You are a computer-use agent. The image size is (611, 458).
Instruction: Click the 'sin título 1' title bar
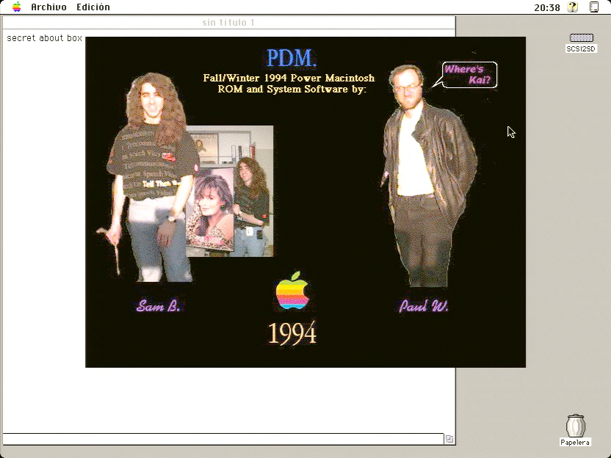(x=228, y=23)
